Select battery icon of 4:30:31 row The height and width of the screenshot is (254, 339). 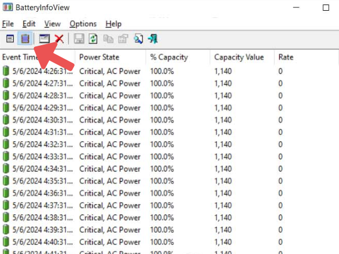(6, 120)
